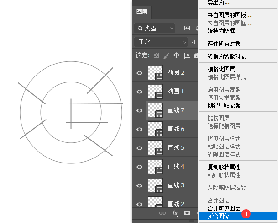Choose 合并可见图层 menu item
This screenshot has width=278, height=223.
point(224,208)
